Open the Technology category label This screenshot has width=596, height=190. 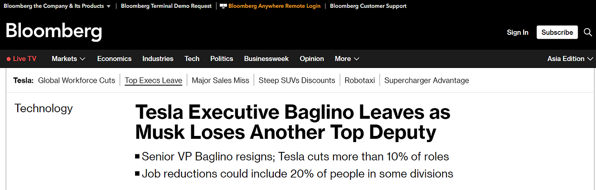43,108
